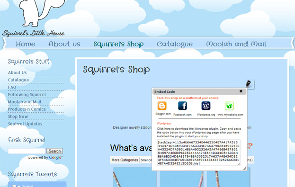Open the FAQ sidebar link
The width and height of the screenshot is (295, 187).
pyautogui.click(x=12, y=87)
